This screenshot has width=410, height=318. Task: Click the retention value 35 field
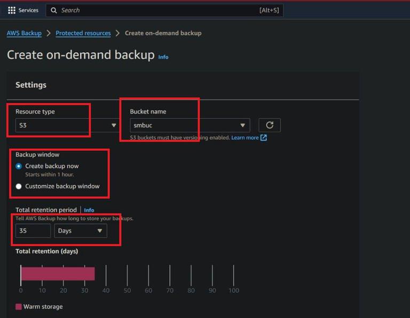[x=33, y=231]
